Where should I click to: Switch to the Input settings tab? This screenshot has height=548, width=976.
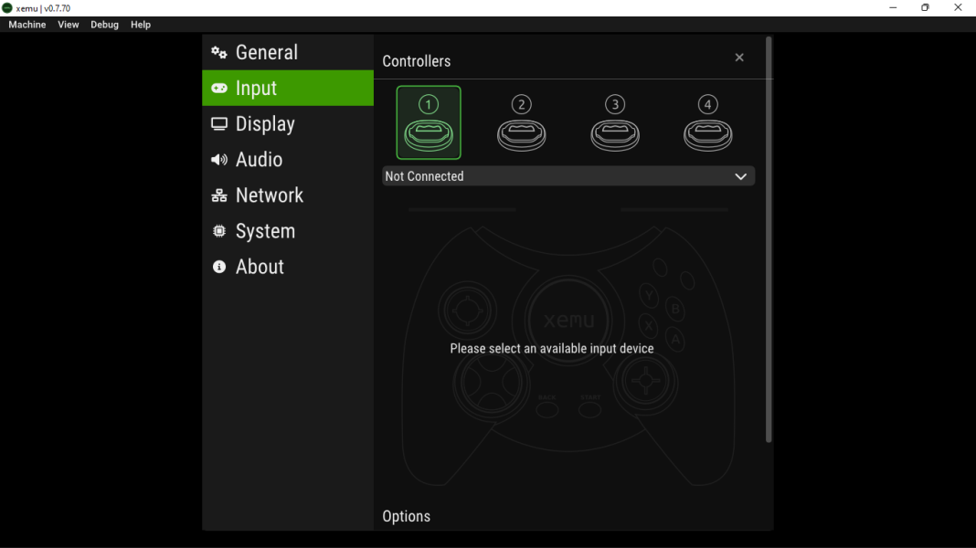pyautogui.click(x=288, y=88)
